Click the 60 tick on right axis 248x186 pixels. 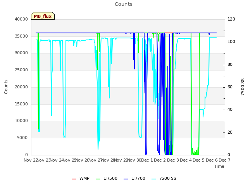click(x=230, y=87)
